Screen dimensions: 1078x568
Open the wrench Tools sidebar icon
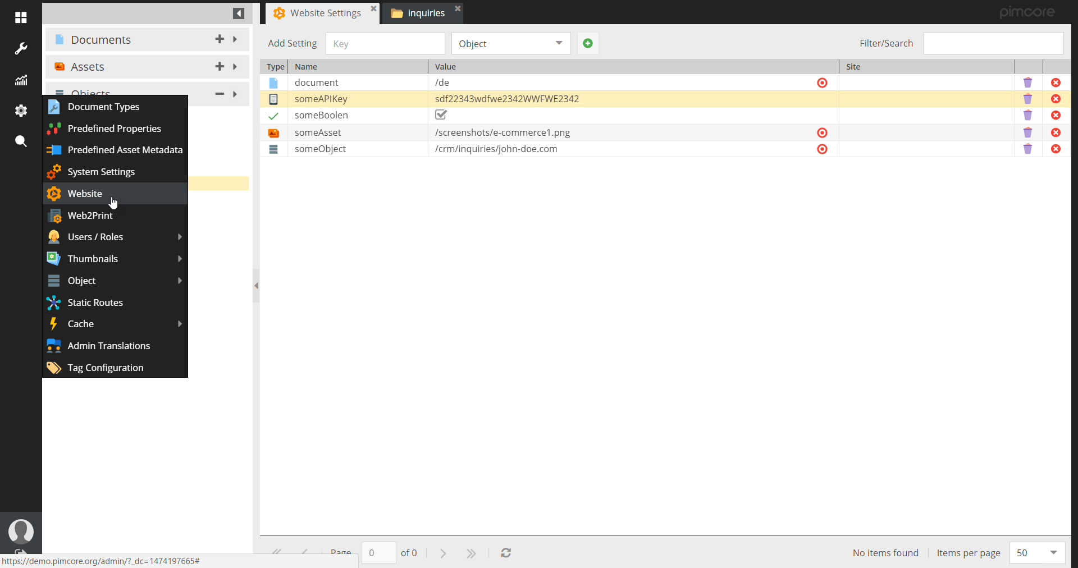coord(21,49)
